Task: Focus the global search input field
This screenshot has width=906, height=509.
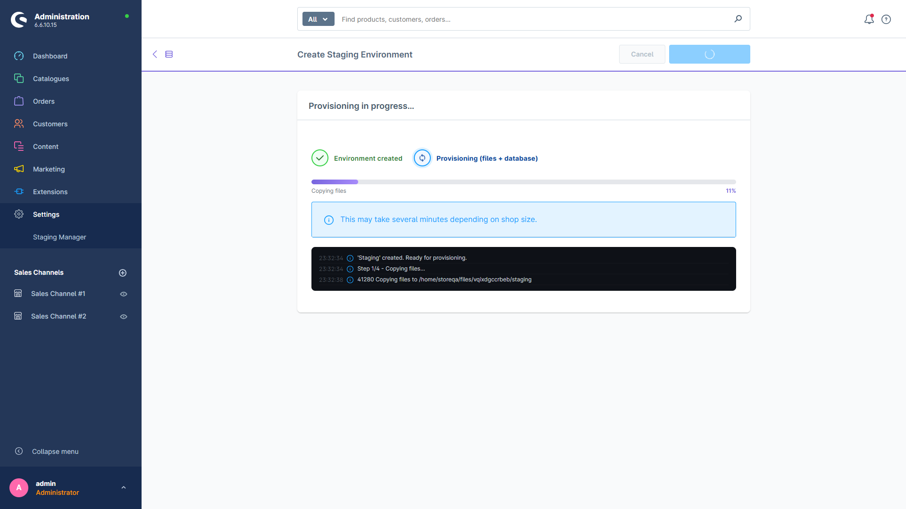Action: [x=533, y=19]
